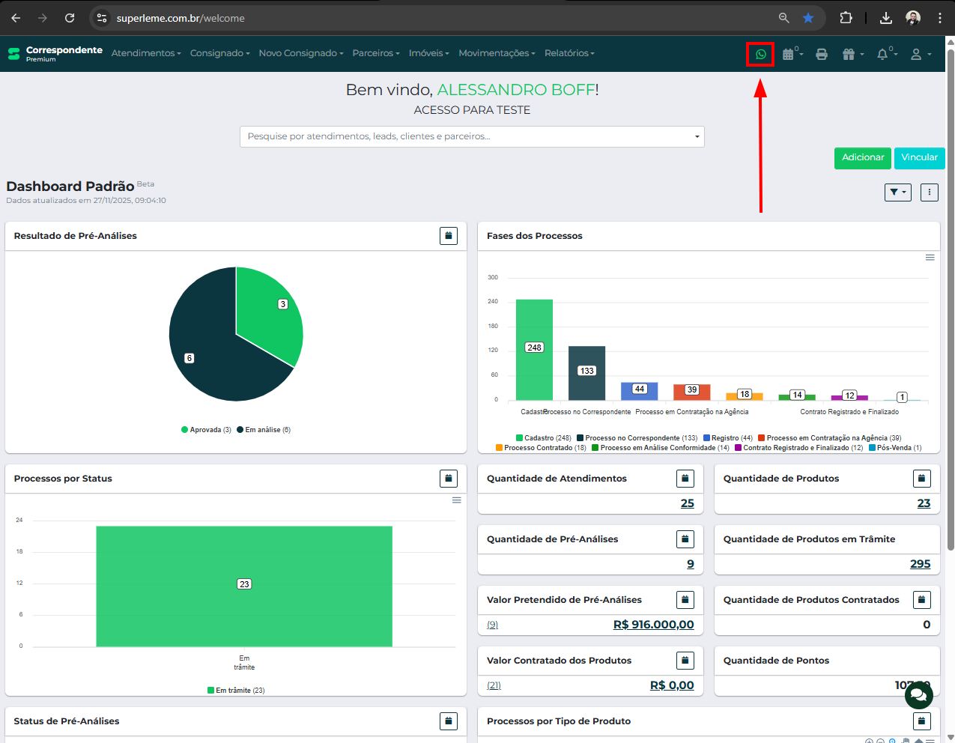Click the Adicionar button

point(862,158)
